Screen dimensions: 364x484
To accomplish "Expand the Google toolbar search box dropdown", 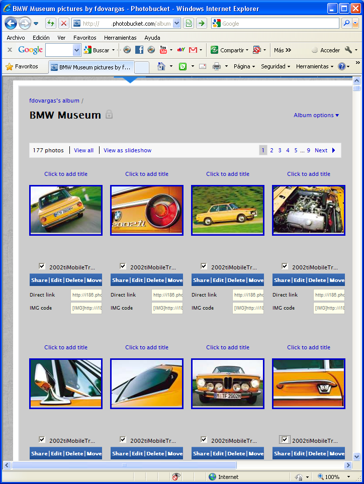I will 76,50.
